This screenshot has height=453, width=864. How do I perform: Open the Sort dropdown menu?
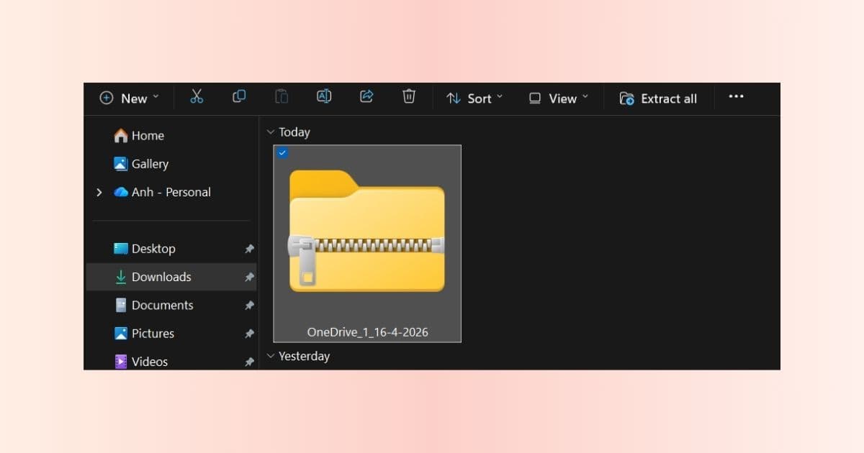474,99
